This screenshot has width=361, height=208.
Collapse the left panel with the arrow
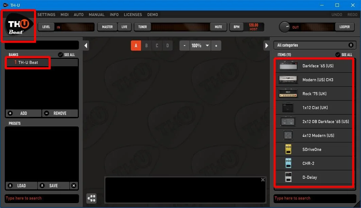tap(86, 46)
